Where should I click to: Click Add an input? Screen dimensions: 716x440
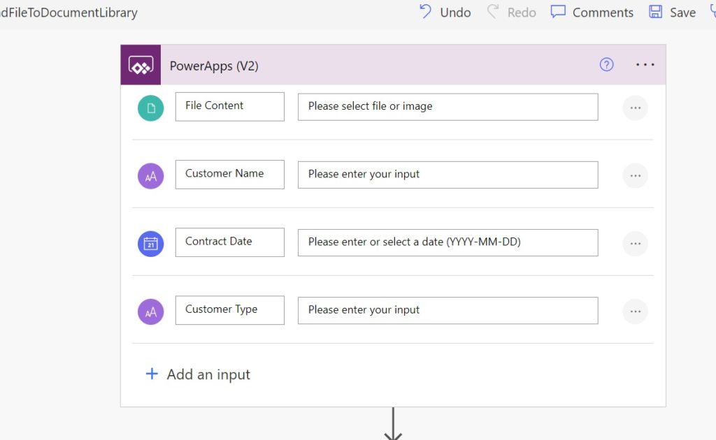199,374
